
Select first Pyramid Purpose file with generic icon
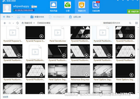pyautogui.click(x=13, y=33)
